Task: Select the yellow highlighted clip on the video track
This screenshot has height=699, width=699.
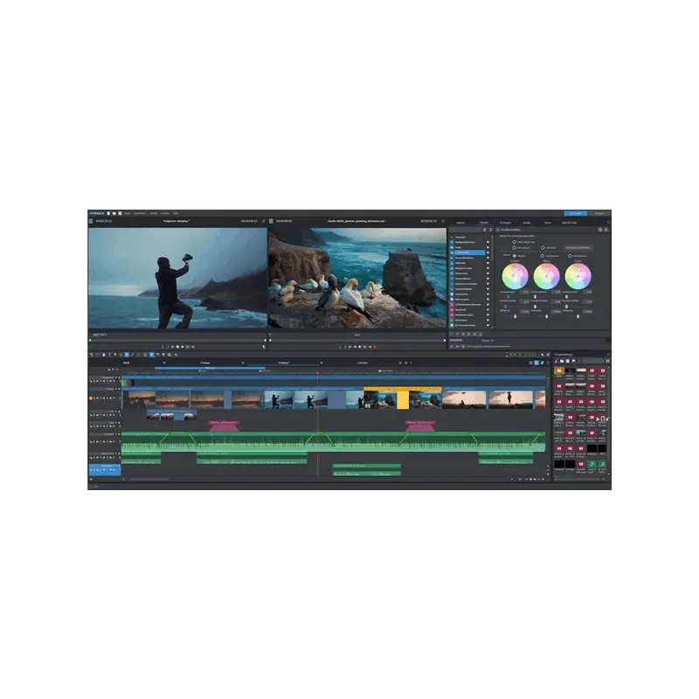Action: (403, 398)
